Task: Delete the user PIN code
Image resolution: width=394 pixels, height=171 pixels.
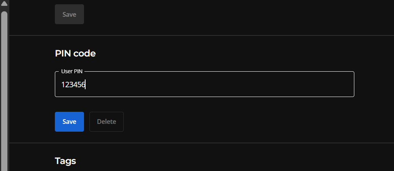Action: 106,122
